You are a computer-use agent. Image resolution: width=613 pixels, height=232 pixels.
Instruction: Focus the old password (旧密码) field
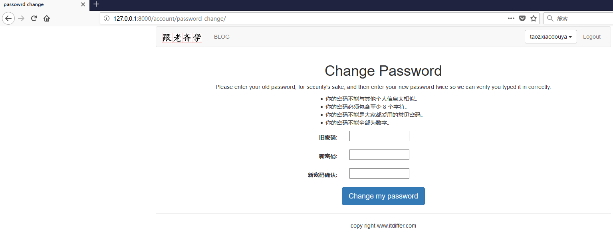[x=379, y=136]
